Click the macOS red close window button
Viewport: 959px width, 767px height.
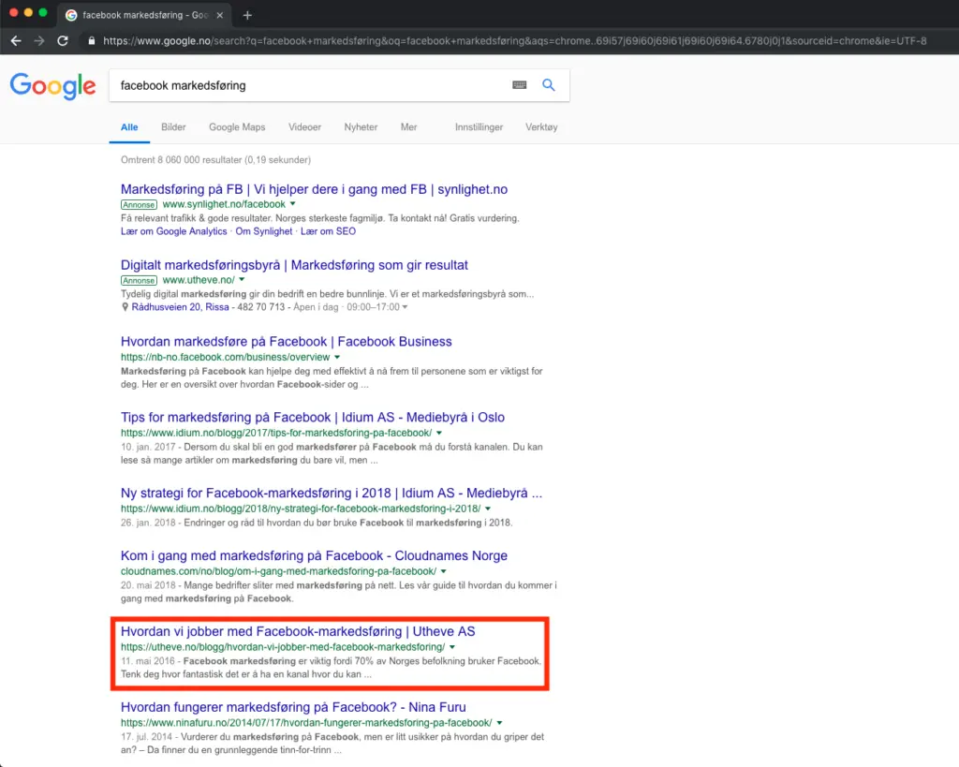13,12
